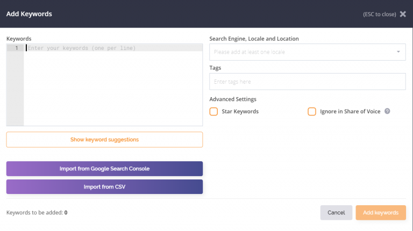The width and height of the screenshot is (413, 231).
Task: Select line number 1 in the keywords gutter
Action: (x=16, y=48)
